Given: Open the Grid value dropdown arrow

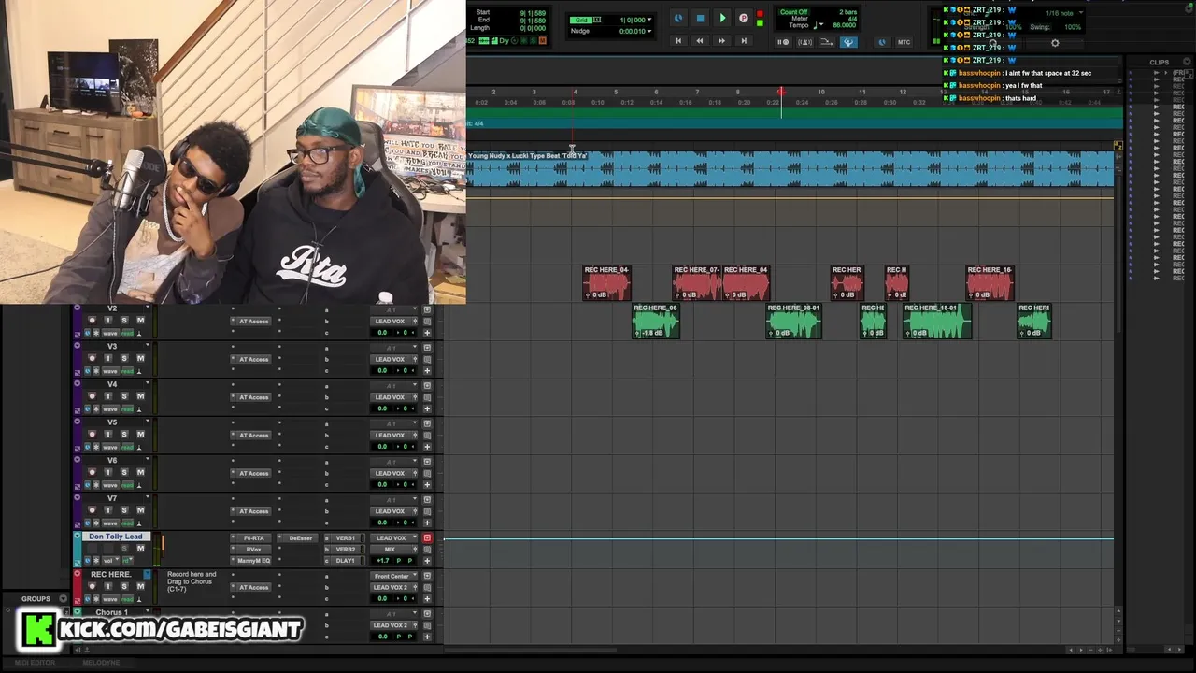Looking at the screenshot, I should [649, 20].
